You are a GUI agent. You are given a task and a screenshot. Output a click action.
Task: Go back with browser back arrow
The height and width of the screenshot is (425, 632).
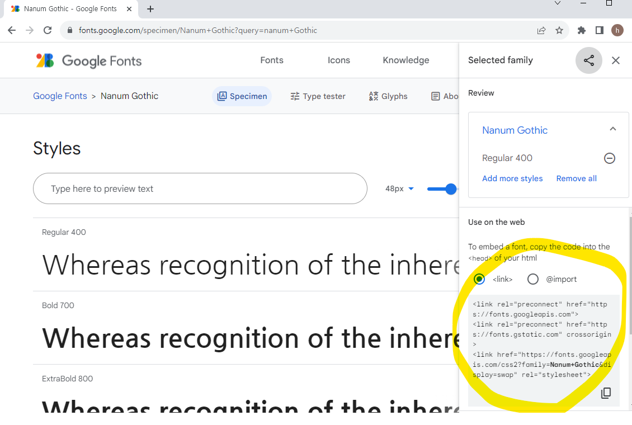[12, 30]
